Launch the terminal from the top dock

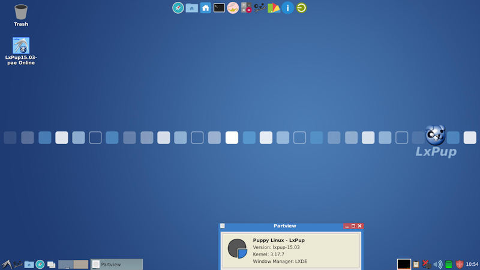(219, 8)
